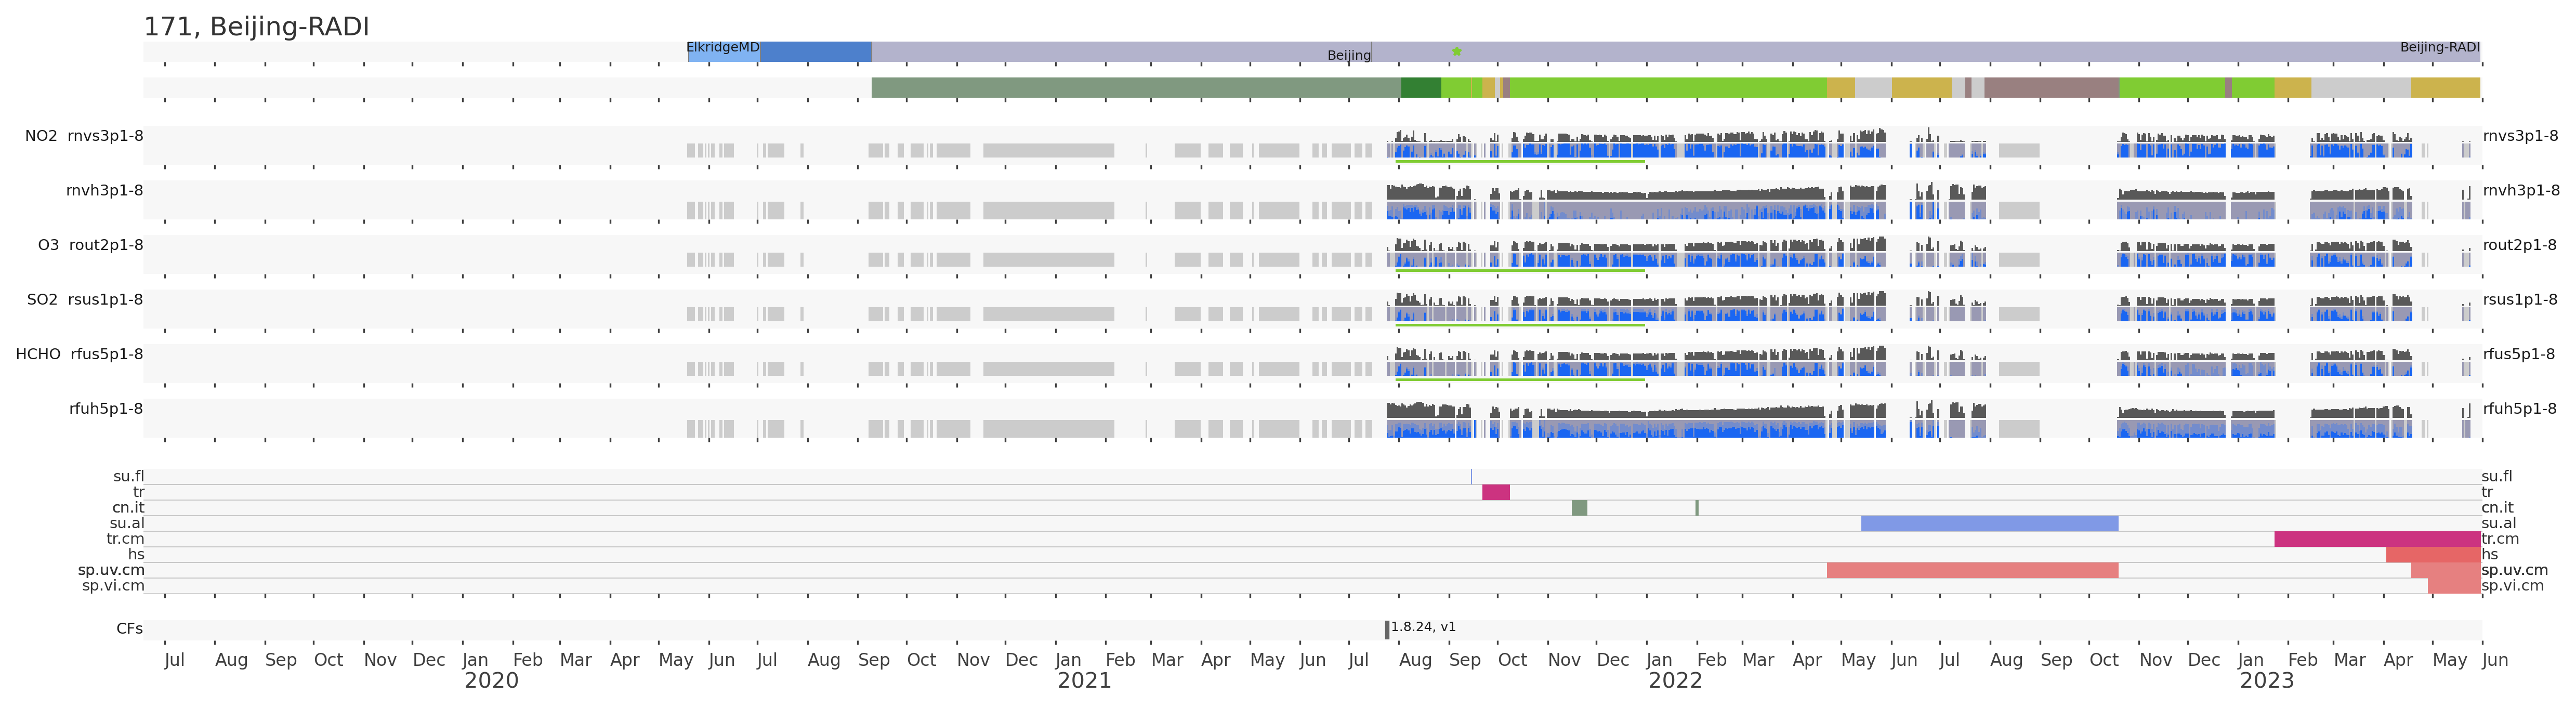Click the magenta block in the tr row
The width and height of the screenshot is (2576, 708).
(1495, 492)
